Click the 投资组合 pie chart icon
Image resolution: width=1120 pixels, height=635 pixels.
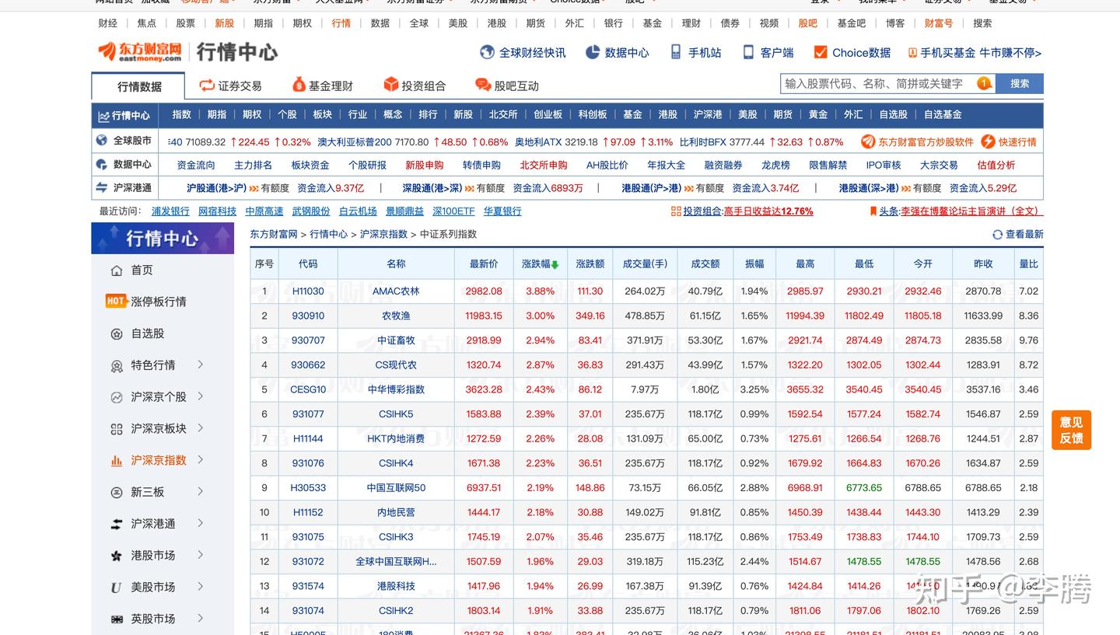pyautogui.click(x=391, y=85)
